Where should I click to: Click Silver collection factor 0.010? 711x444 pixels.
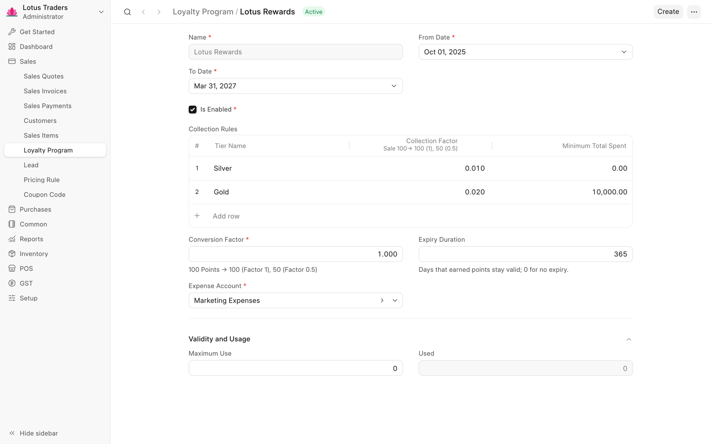[420, 168]
